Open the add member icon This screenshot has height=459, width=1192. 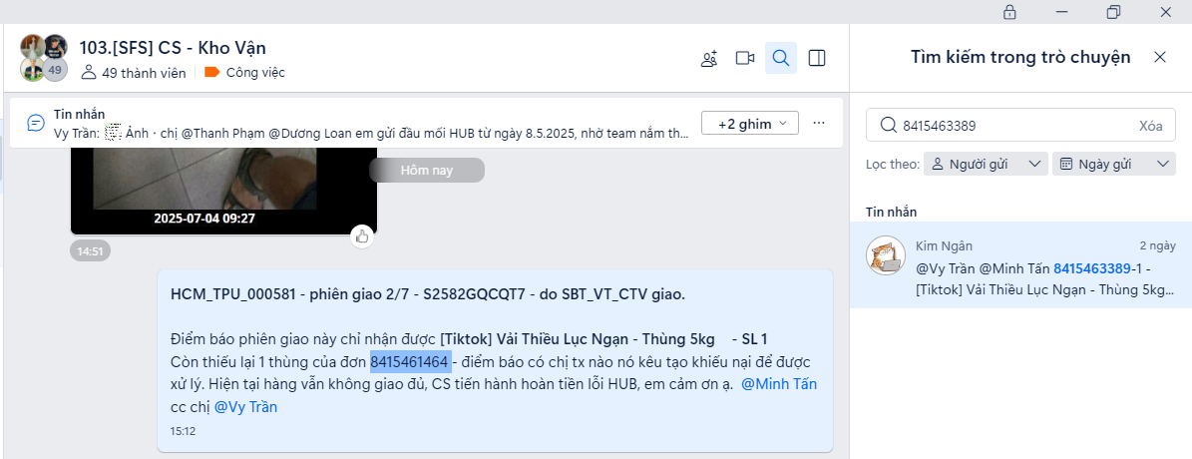(709, 59)
